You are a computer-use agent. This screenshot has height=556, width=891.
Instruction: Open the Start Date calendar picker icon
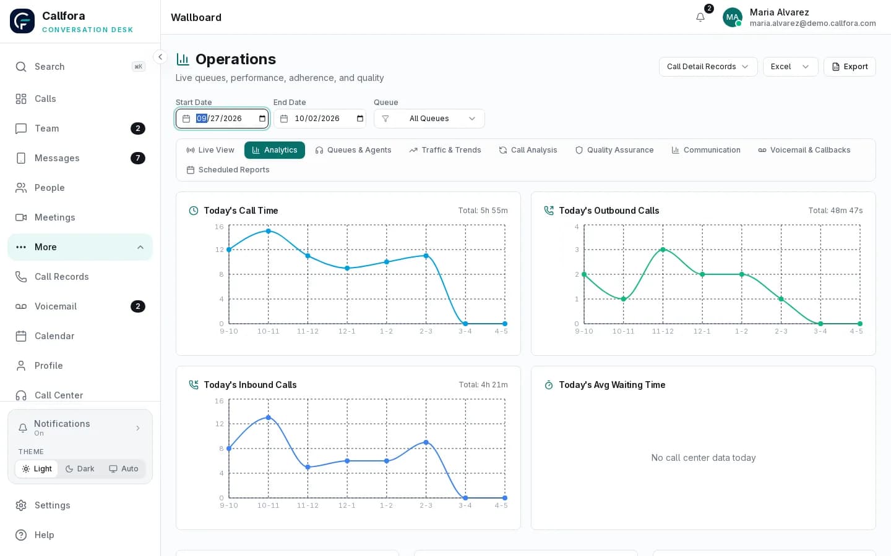coord(262,119)
